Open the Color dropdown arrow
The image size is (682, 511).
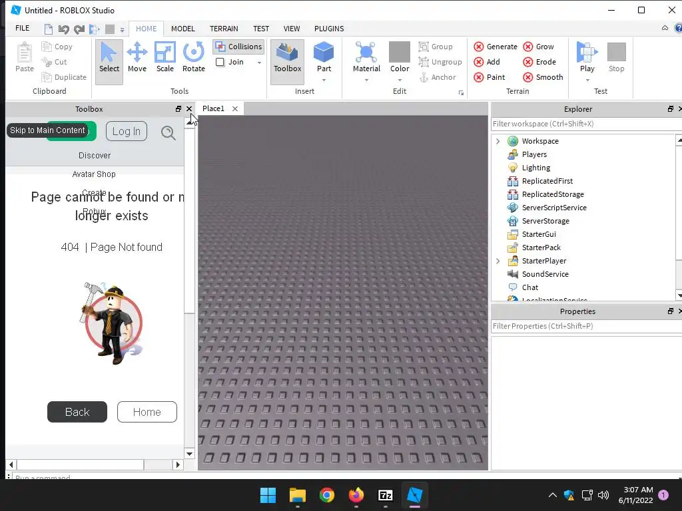400,80
